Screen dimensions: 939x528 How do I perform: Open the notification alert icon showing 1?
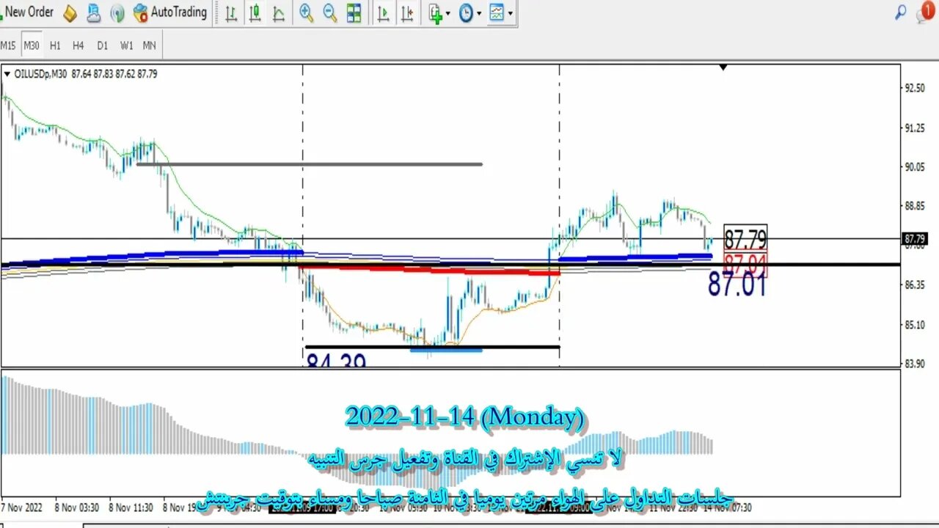pos(927,11)
